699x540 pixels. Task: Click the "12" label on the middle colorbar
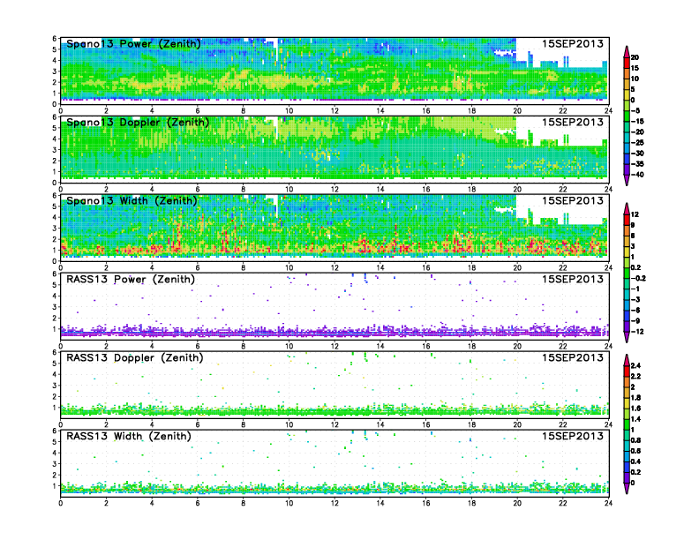point(635,214)
